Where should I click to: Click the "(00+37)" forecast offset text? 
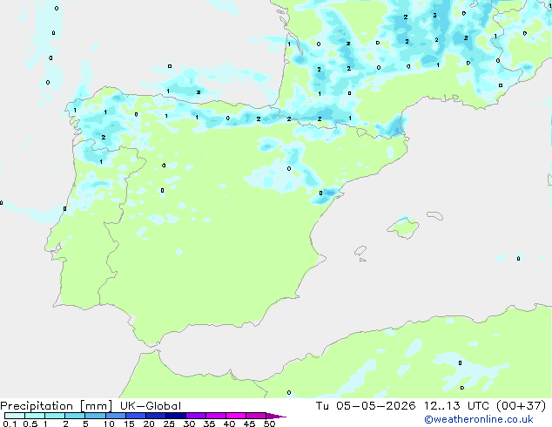tap(521, 406)
